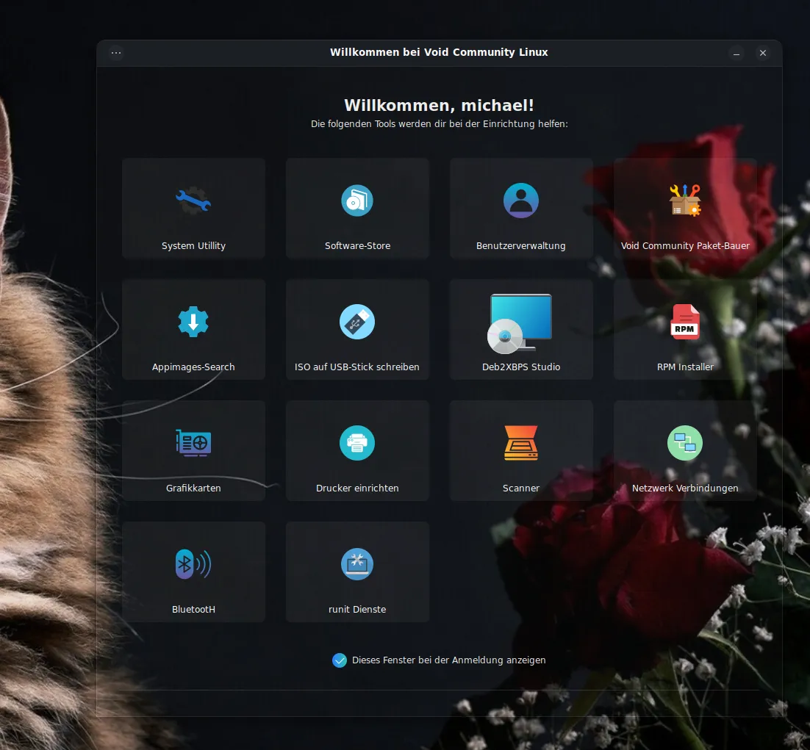This screenshot has width=810, height=750.
Task: Click the BluetootH icon
Action: 193,564
